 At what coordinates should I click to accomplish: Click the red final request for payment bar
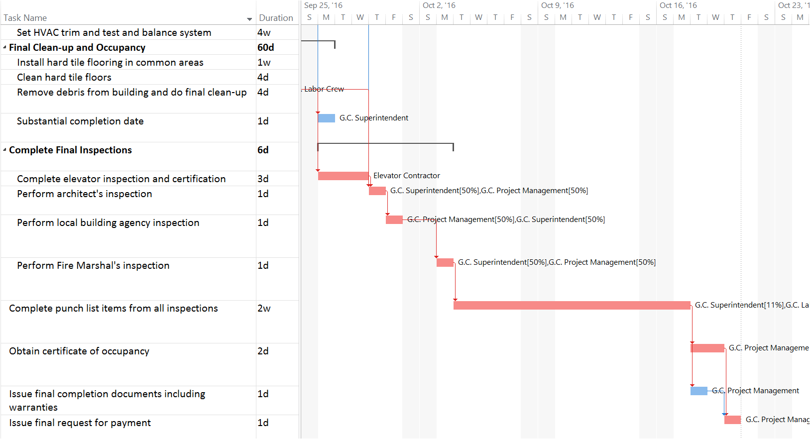732,420
